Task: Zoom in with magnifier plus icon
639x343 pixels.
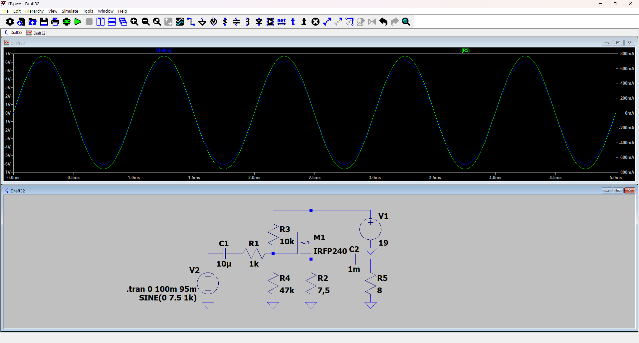Action: coord(134,22)
